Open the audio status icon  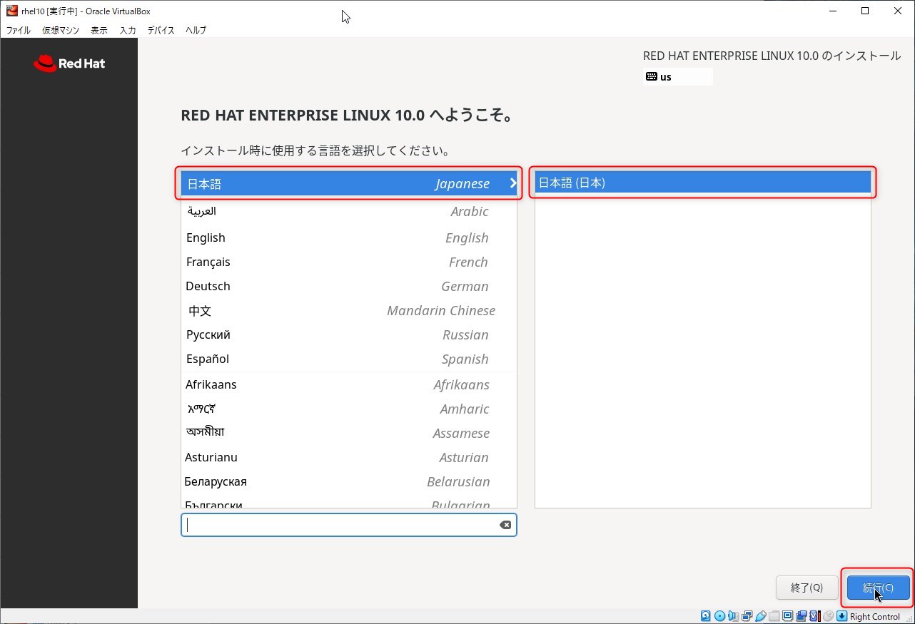[733, 616]
